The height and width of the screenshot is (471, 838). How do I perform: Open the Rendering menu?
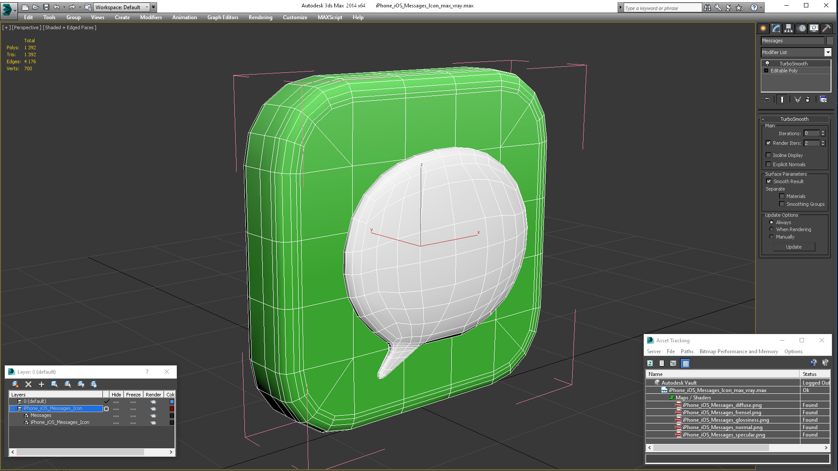[260, 17]
